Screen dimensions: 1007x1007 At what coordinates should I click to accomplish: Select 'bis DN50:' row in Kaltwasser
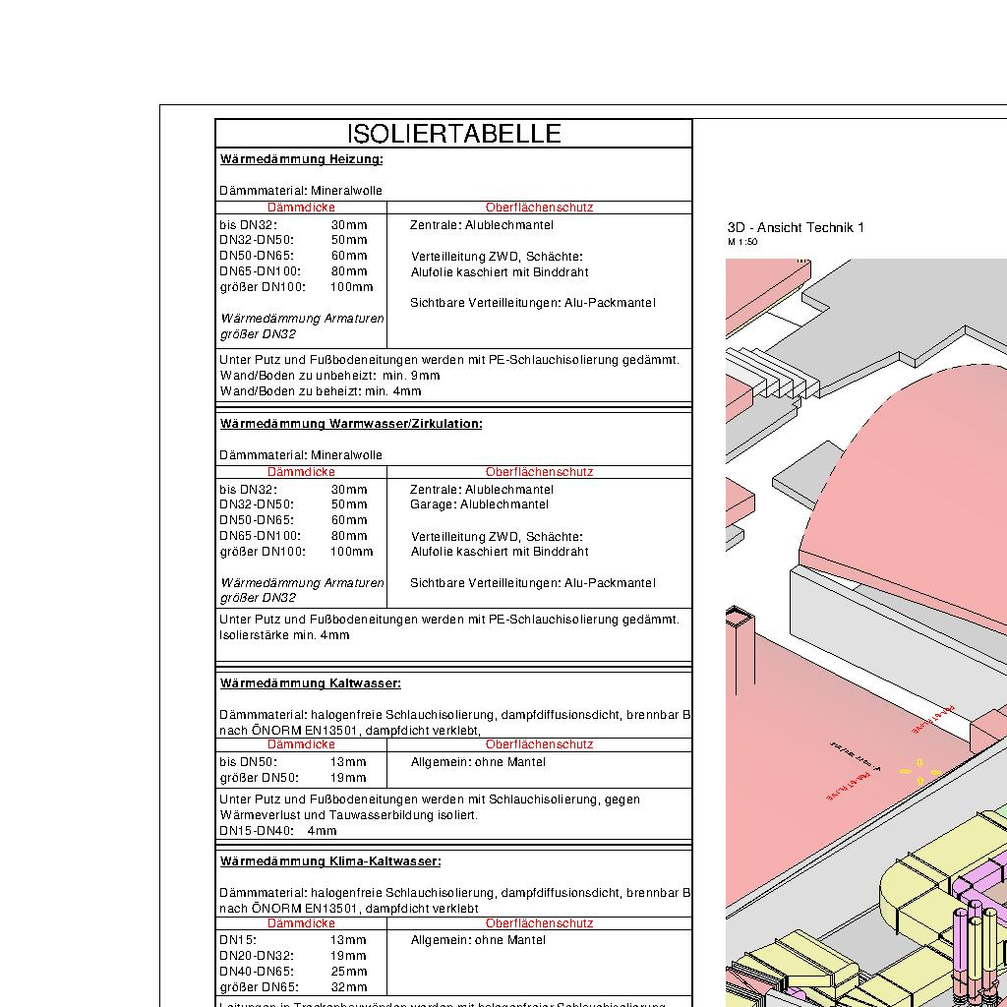pos(293,762)
